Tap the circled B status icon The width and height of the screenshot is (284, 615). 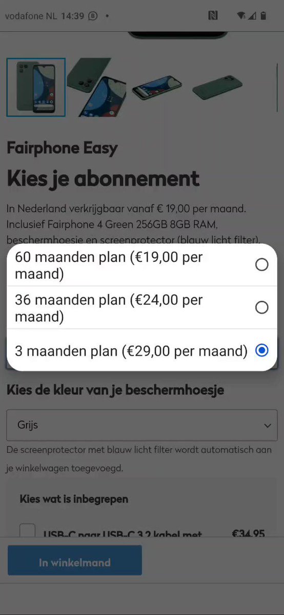(93, 16)
